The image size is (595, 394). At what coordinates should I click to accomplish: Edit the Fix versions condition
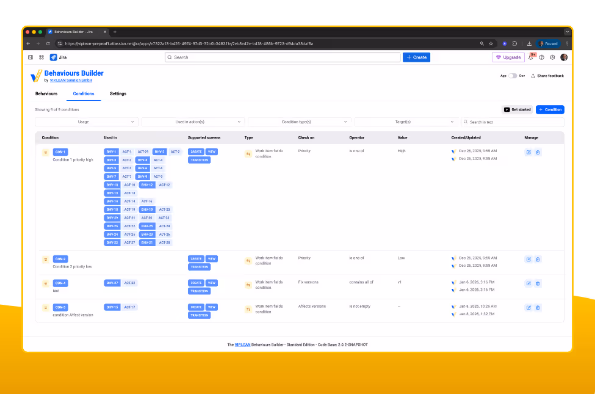528,283
